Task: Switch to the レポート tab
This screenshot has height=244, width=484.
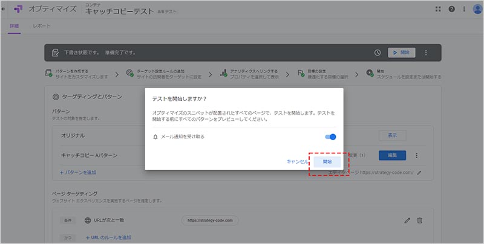Action: point(42,27)
